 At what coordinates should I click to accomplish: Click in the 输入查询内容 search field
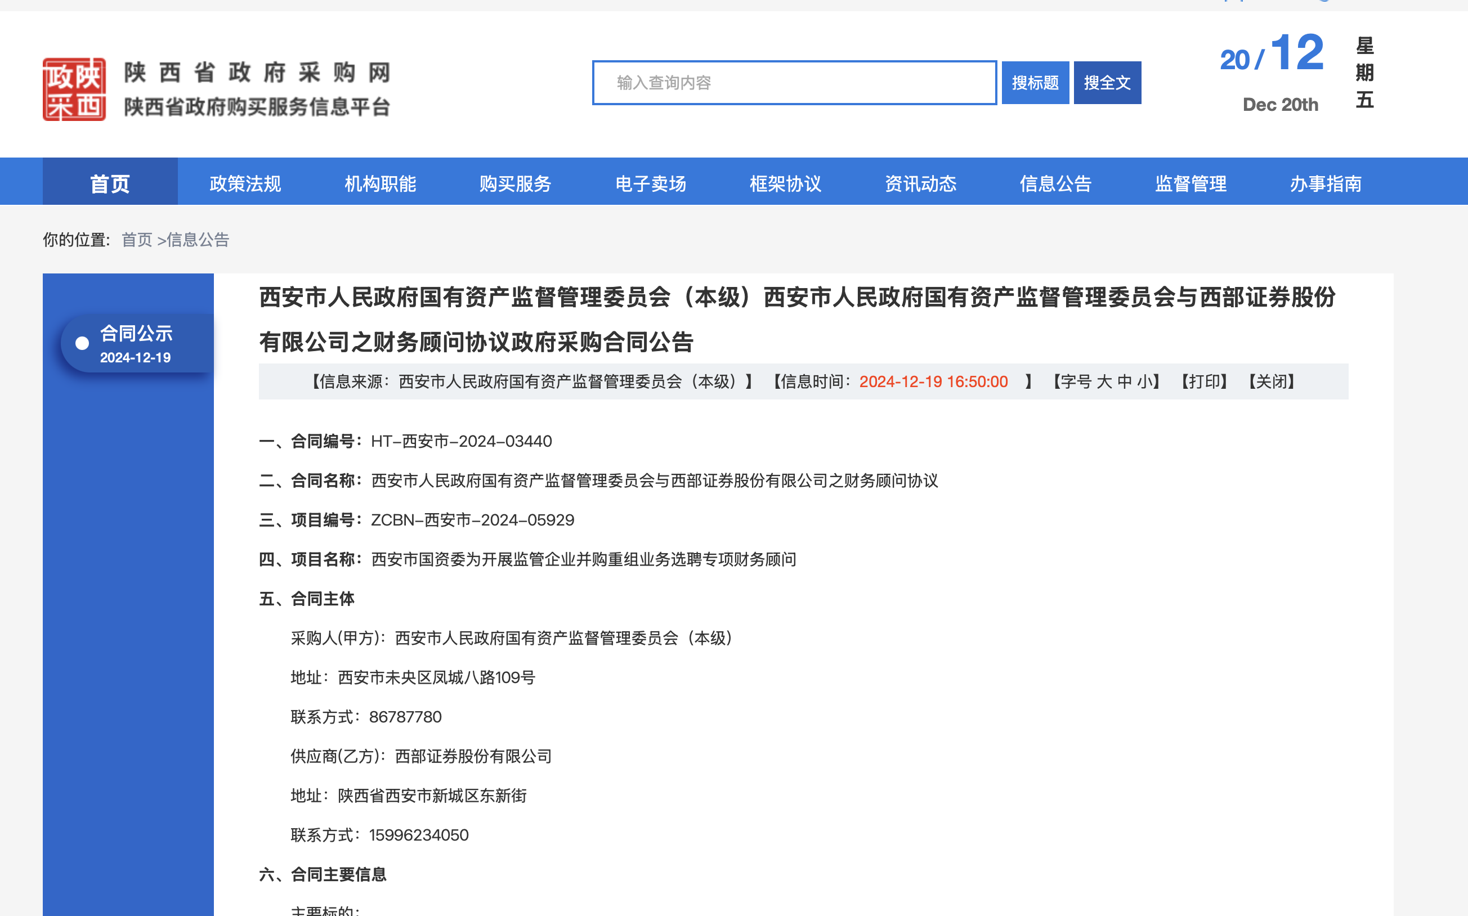(x=794, y=83)
